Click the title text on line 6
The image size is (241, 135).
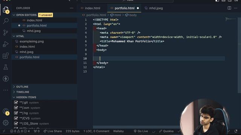click(131, 41)
